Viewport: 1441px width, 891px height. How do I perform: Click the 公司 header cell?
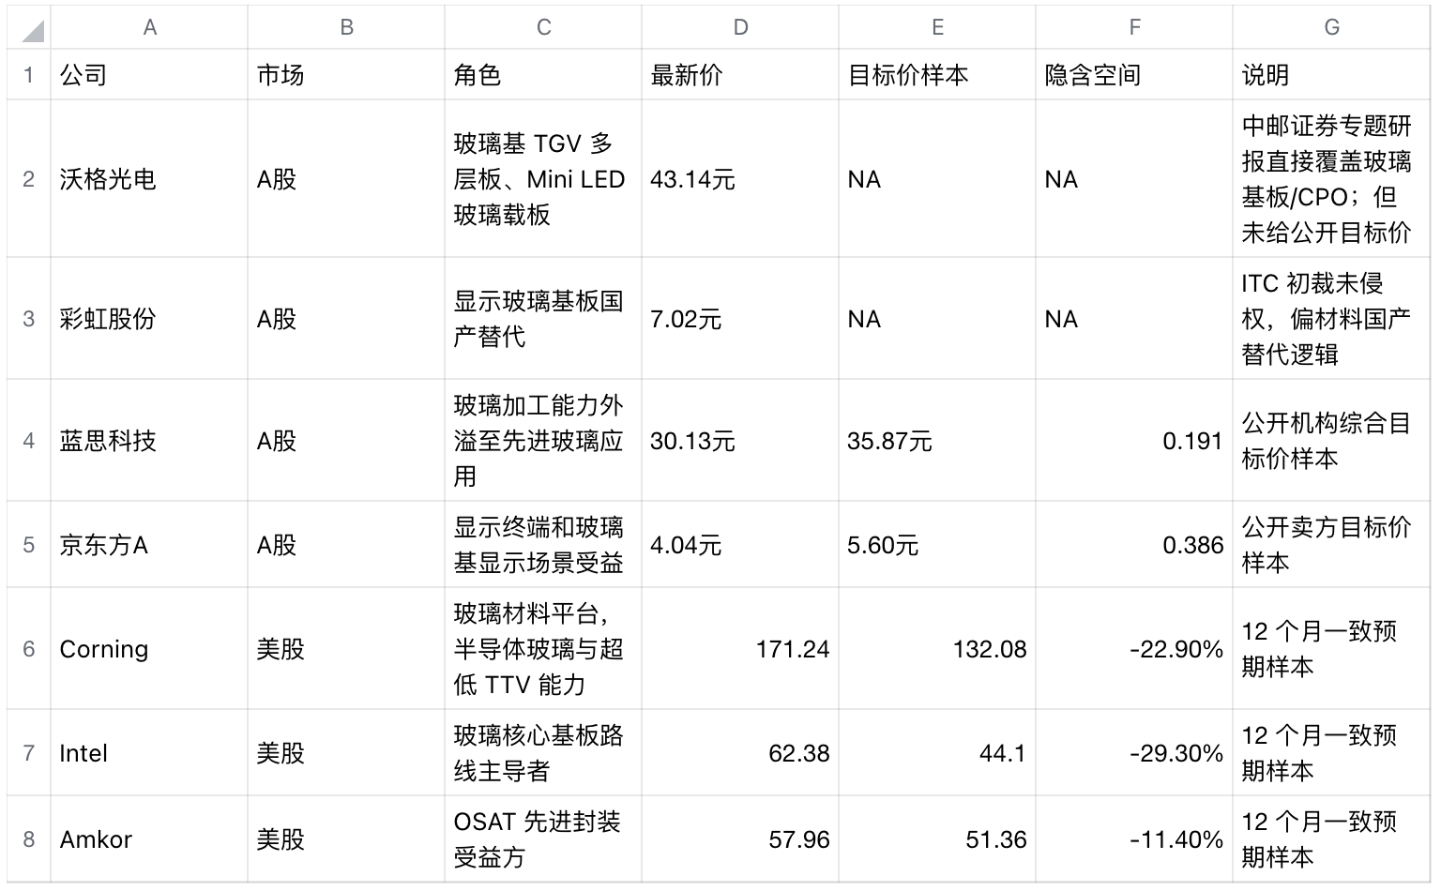pos(149,75)
